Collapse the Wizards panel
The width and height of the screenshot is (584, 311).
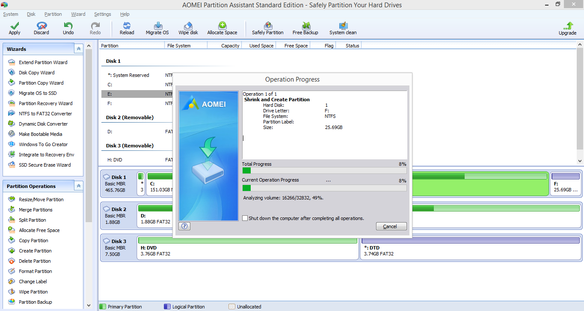point(78,49)
